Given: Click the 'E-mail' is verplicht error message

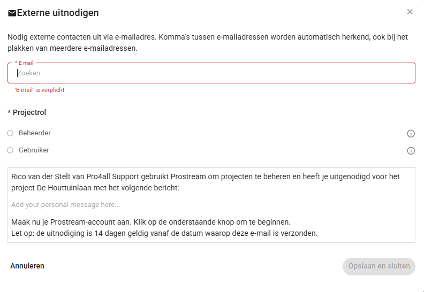Looking at the screenshot, I should tap(40, 90).
